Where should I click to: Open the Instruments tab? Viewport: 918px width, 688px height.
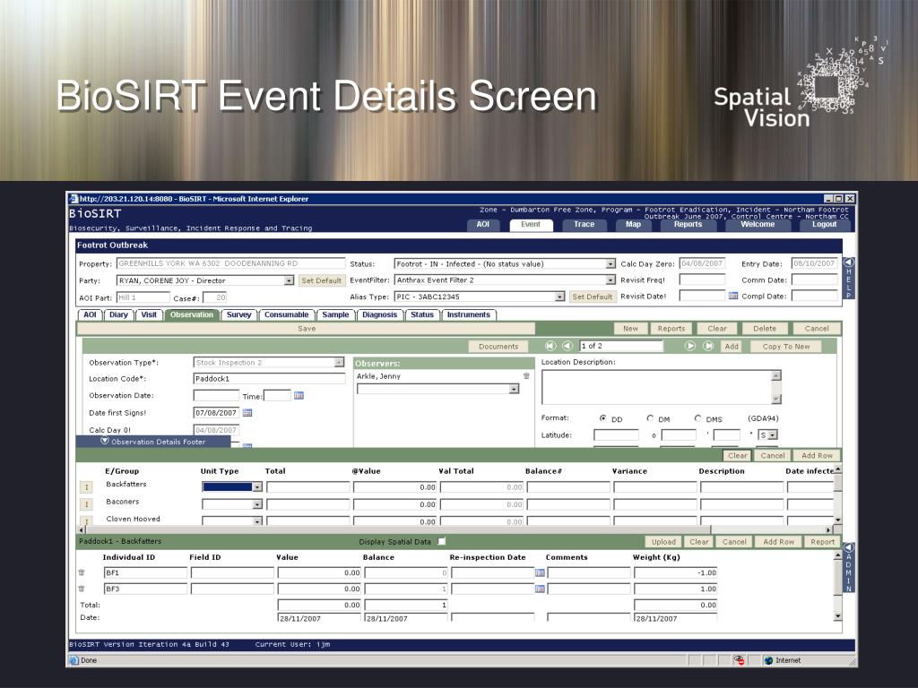click(468, 314)
